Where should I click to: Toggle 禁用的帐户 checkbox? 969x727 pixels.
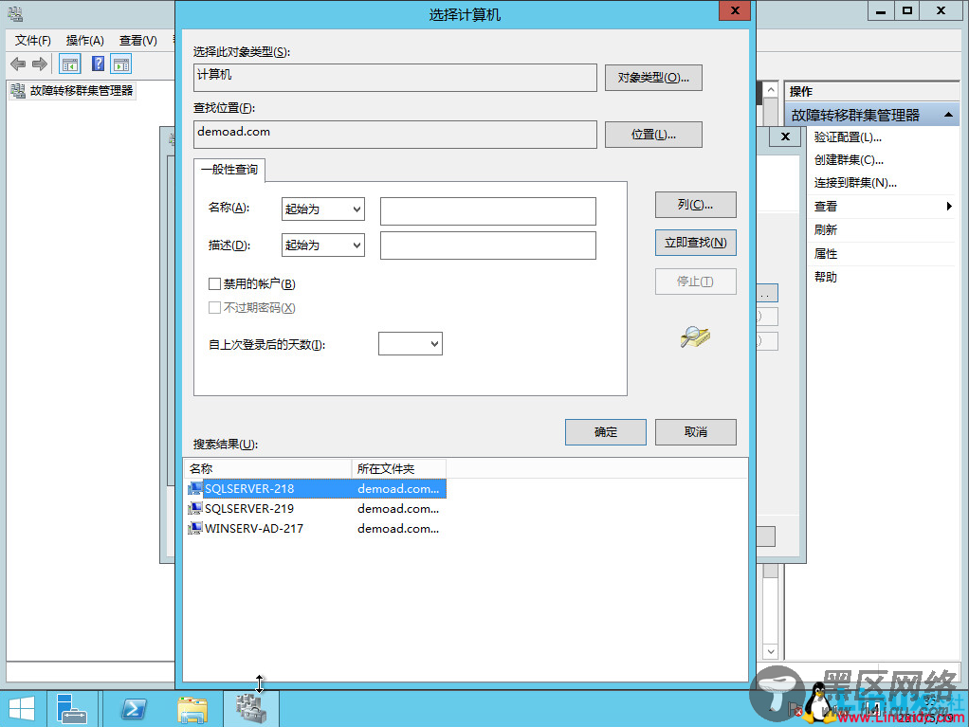[x=214, y=283]
